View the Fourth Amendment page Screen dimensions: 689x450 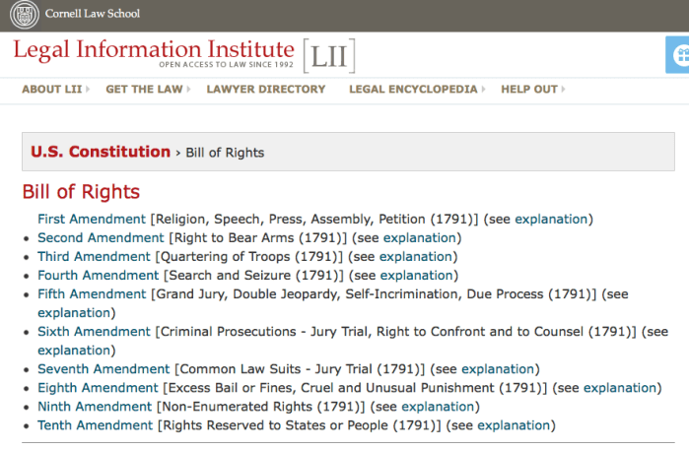pos(98,275)
